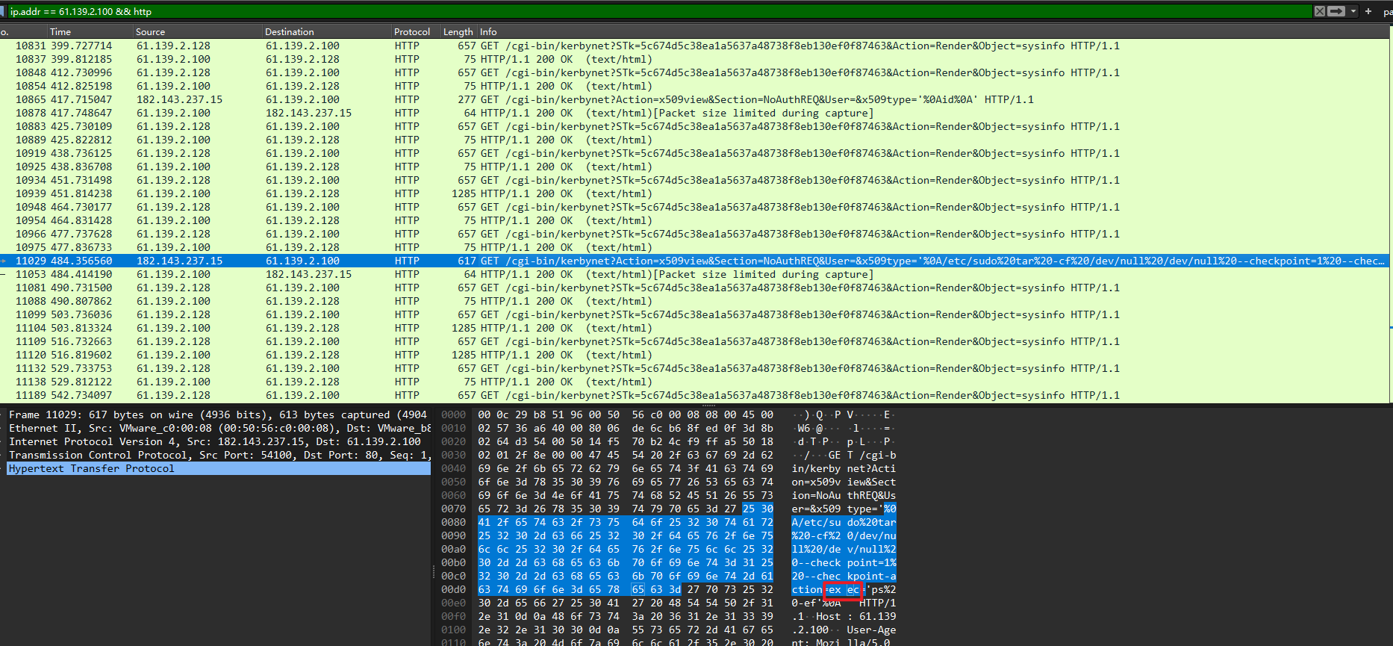Select packet 10889 at time 425.822812

pos(694,140)
